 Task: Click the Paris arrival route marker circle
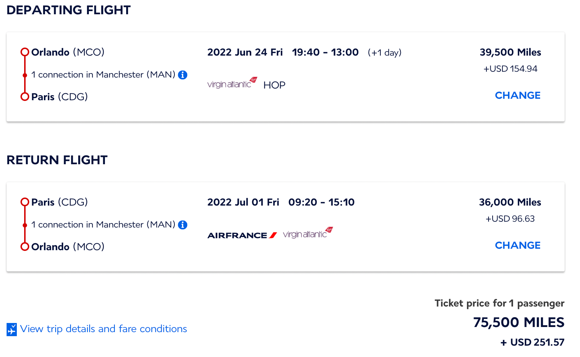coord(25,97)
